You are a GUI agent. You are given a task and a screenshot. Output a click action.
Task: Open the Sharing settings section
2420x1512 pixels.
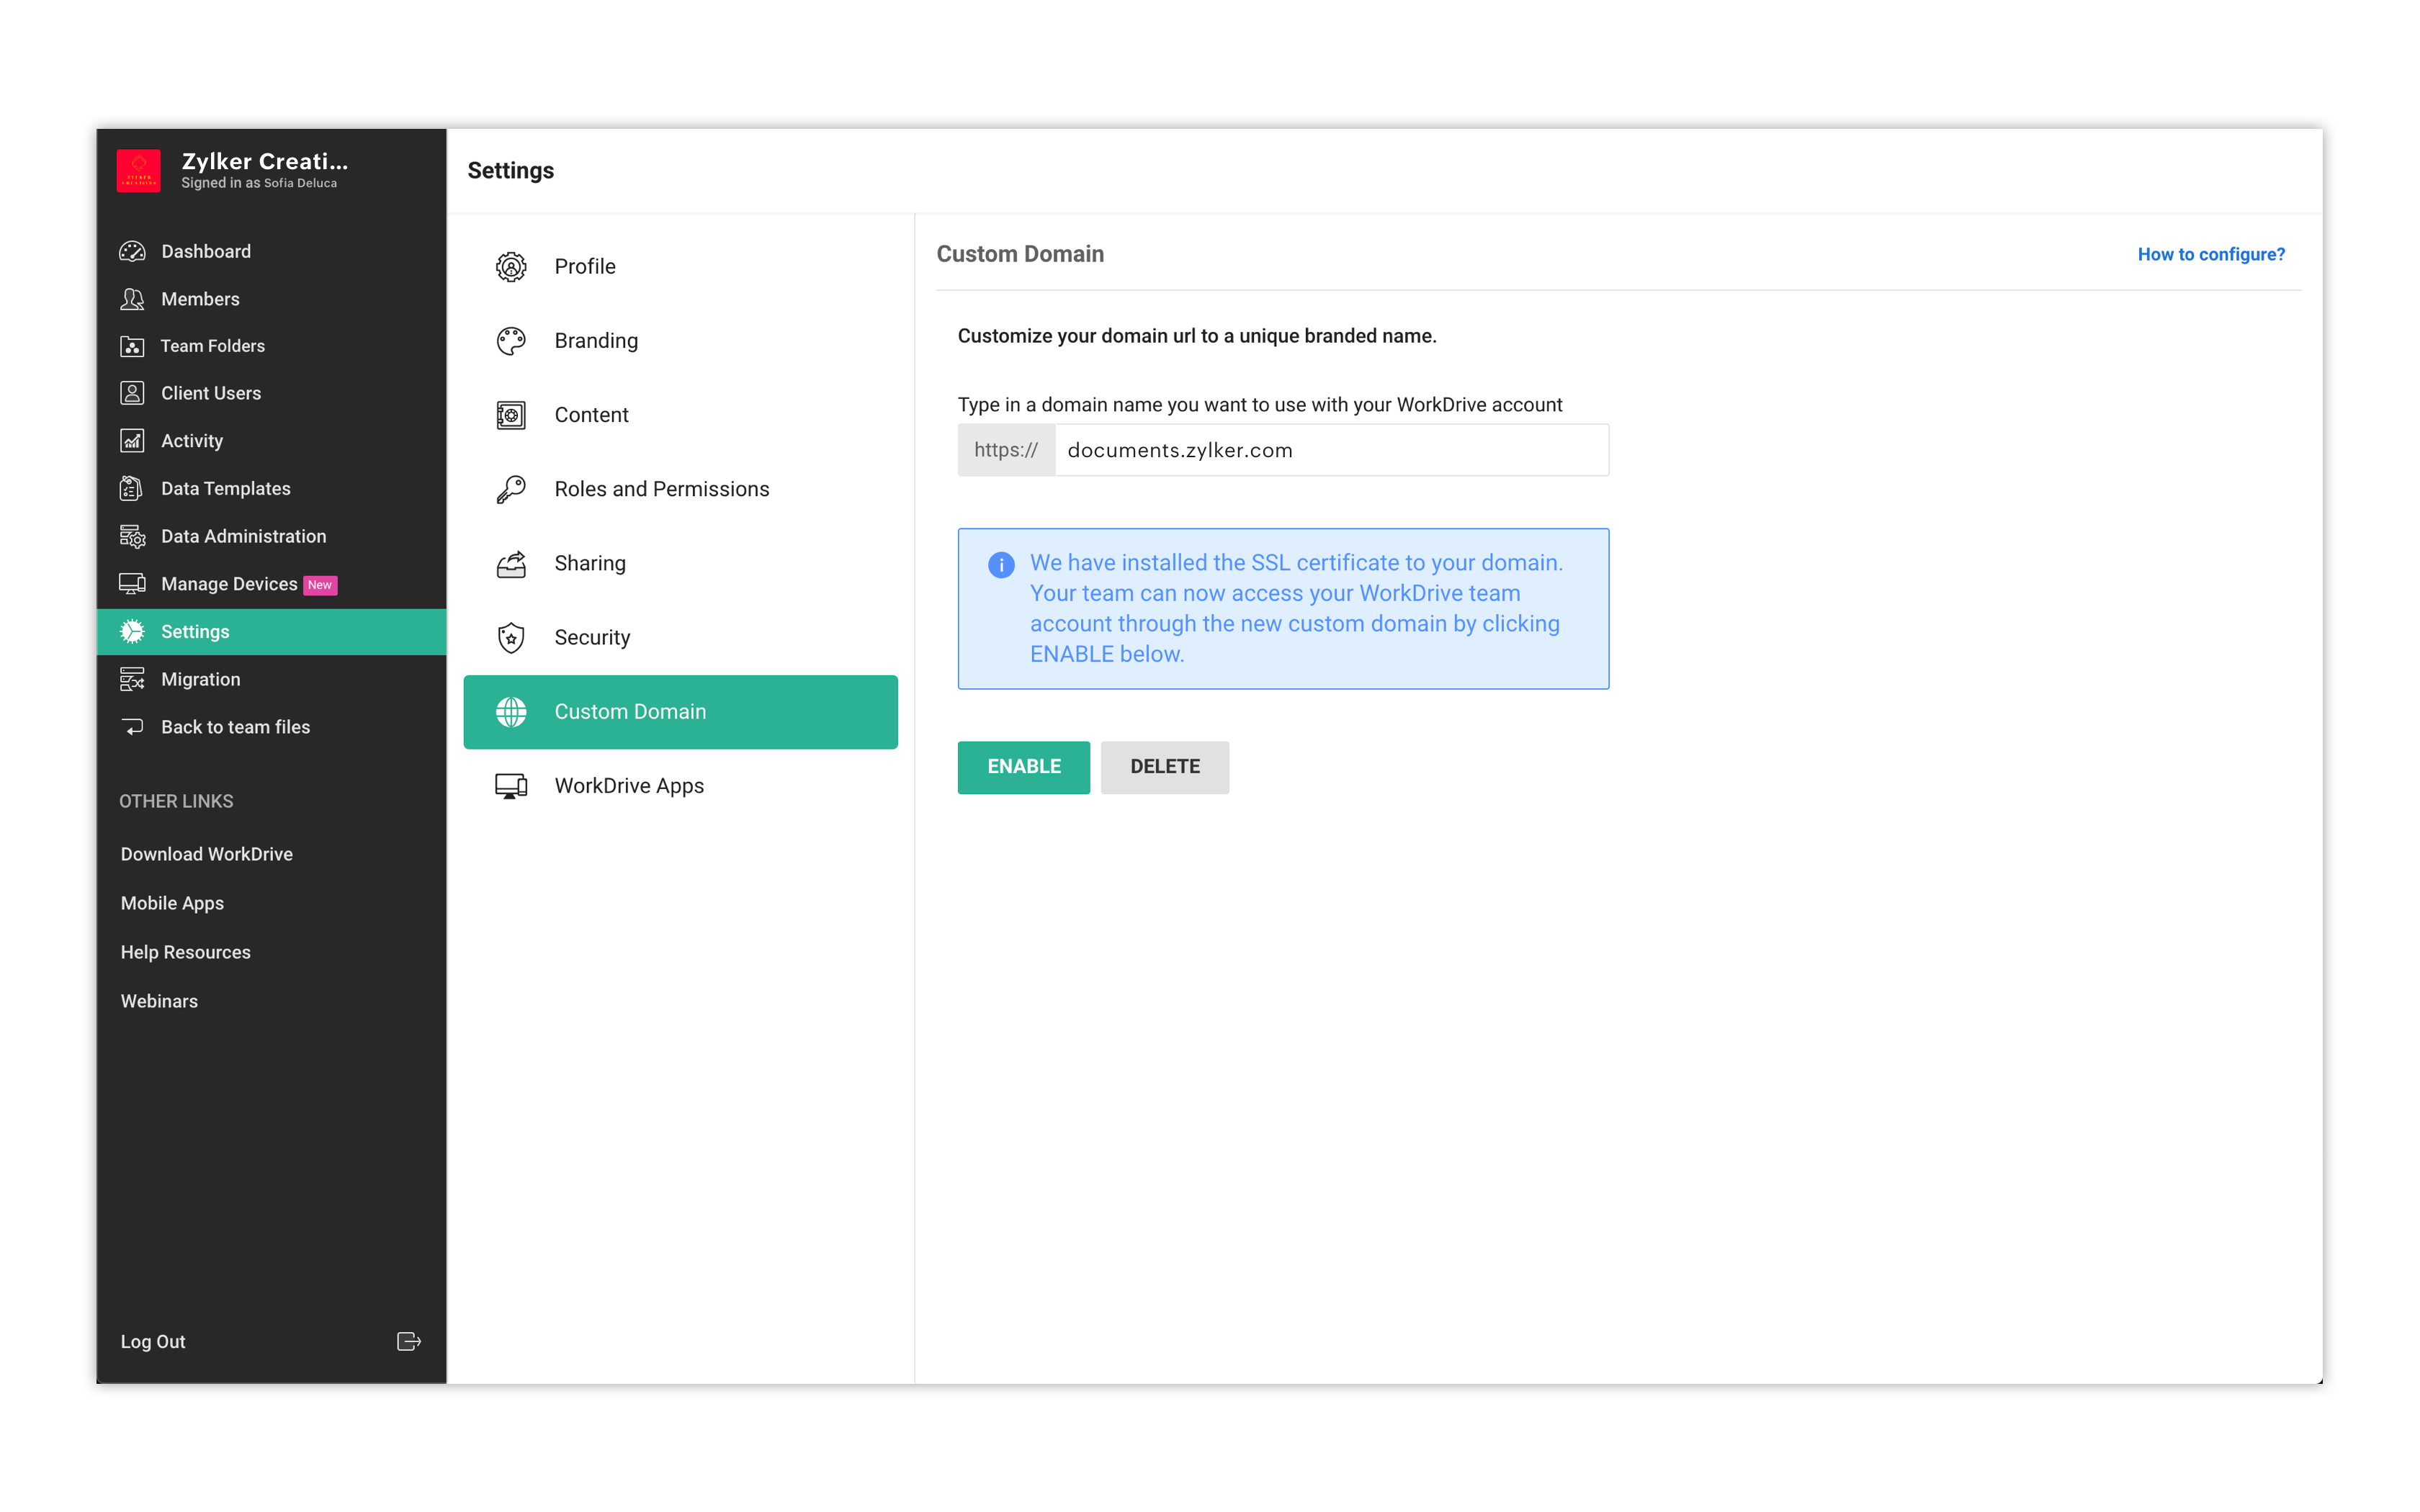click(589, 564)
